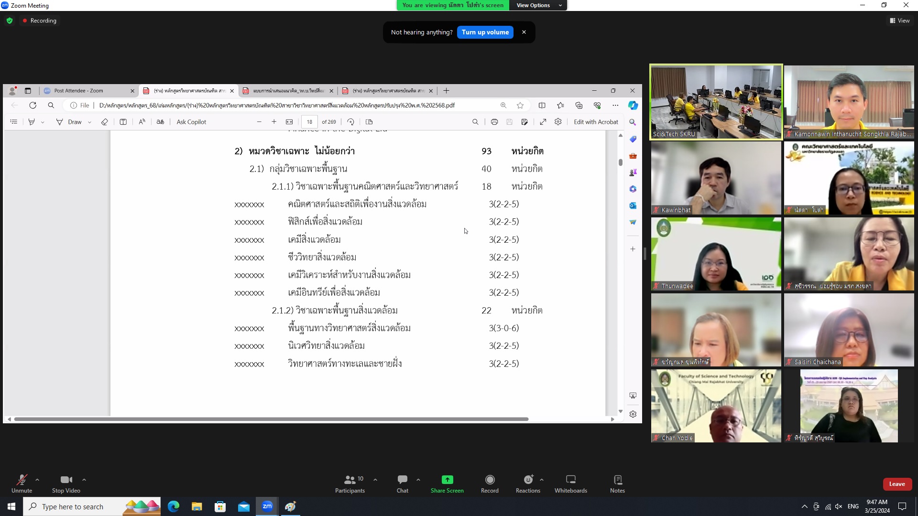Switch to the second PDF tab
Screen dimensions: 918x516
288,91
